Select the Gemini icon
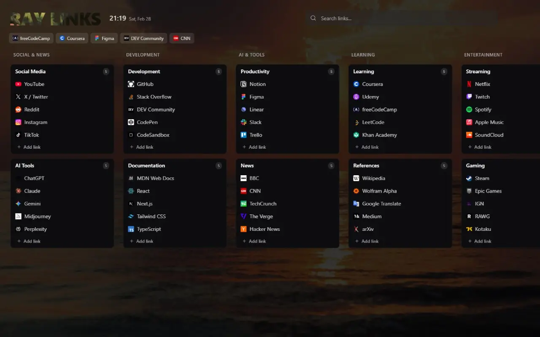 tap(18, 203)
